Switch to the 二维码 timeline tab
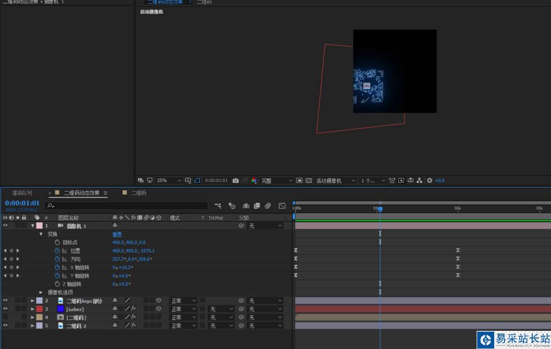This screenshot has width=551, height=349. tap(138, 193)
